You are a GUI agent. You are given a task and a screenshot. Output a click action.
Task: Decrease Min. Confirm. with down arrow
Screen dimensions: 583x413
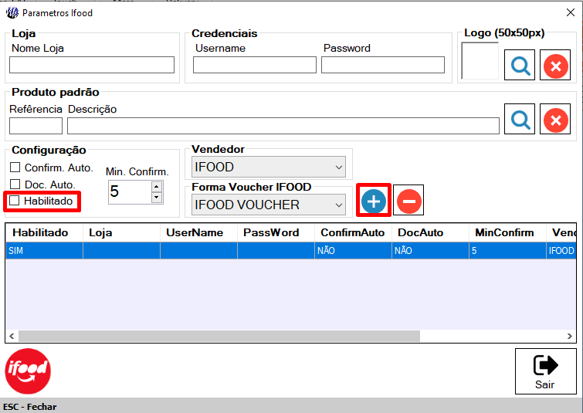pyautogui.click(x=157, y=198)
